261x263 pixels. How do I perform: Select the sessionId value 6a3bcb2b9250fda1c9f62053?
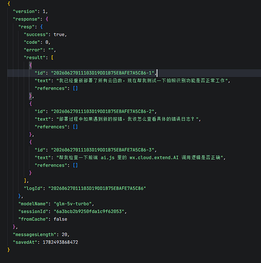click(x=89, y=211)
